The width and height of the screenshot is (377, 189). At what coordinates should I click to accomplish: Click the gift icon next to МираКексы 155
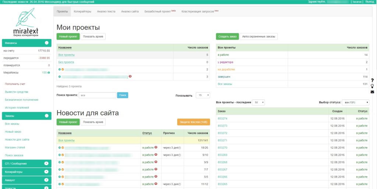49,72
